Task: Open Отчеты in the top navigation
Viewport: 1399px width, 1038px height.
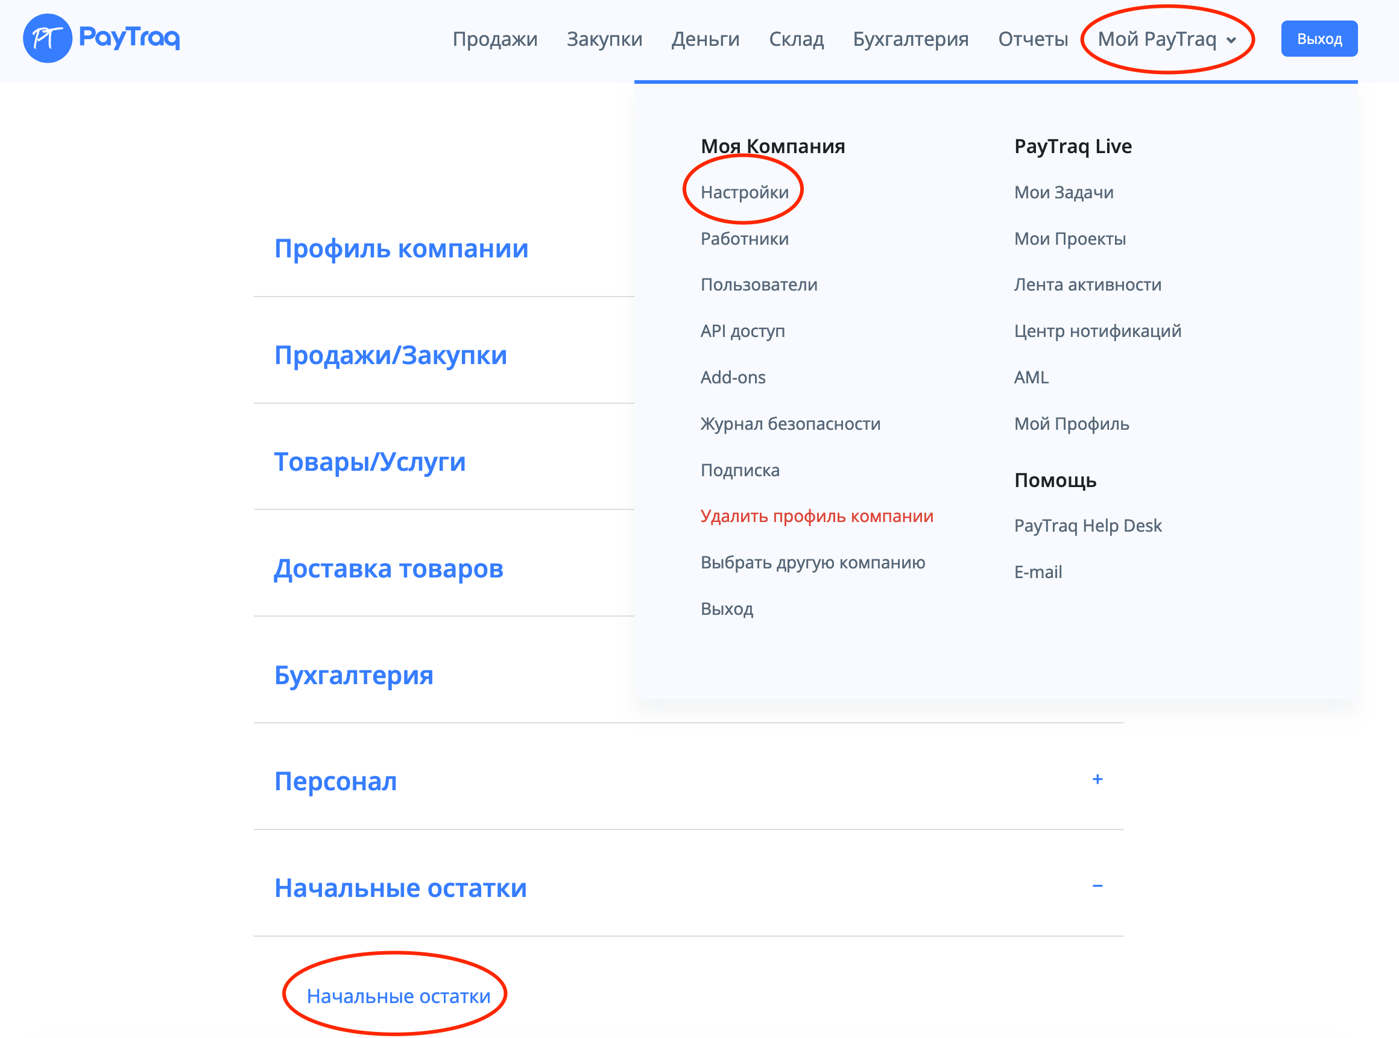Action: [x=1032, y=39]
